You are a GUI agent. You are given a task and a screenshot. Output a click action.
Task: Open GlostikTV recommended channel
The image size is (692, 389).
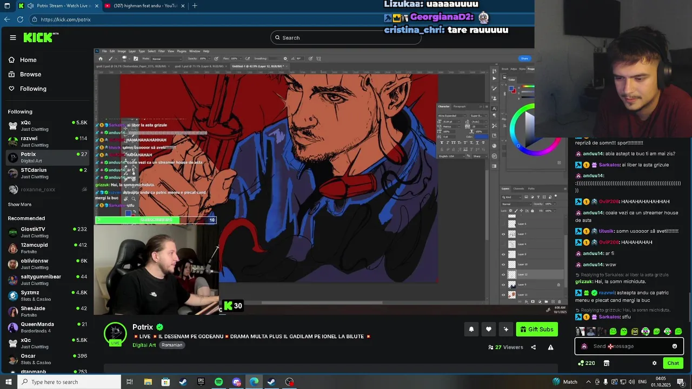47,232
